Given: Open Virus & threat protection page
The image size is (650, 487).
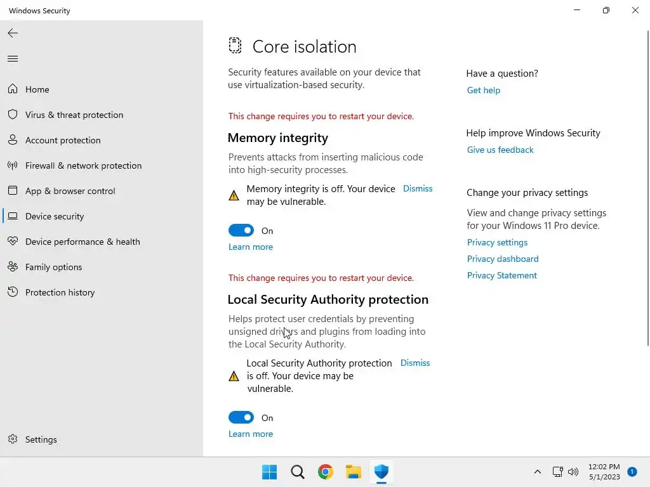Looking at the screenshot, I should click(102, 115).
